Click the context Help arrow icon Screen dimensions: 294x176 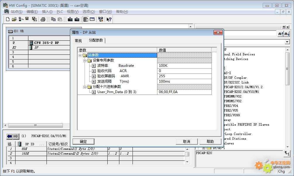109,19
